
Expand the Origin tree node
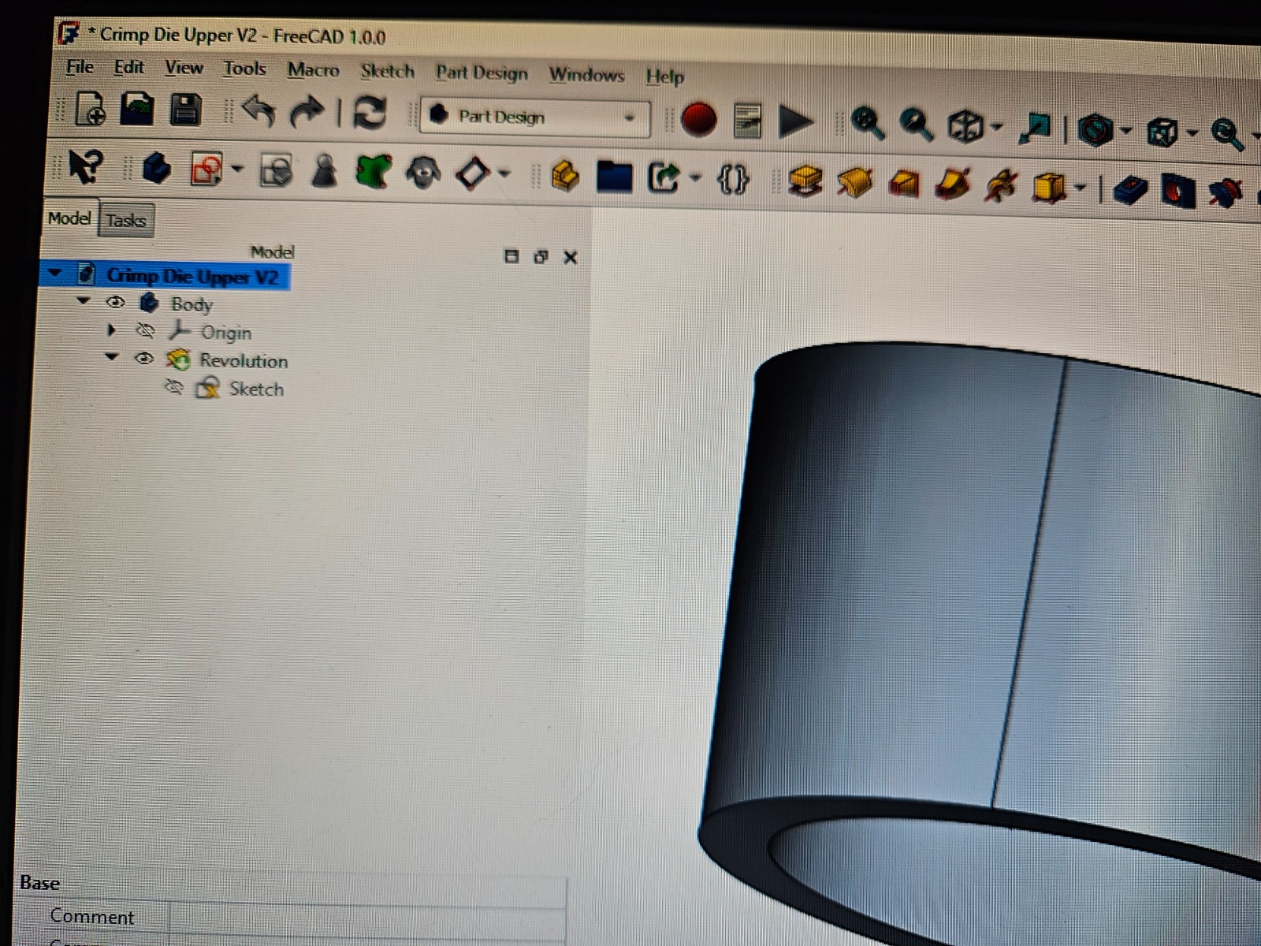pos(112,330)
